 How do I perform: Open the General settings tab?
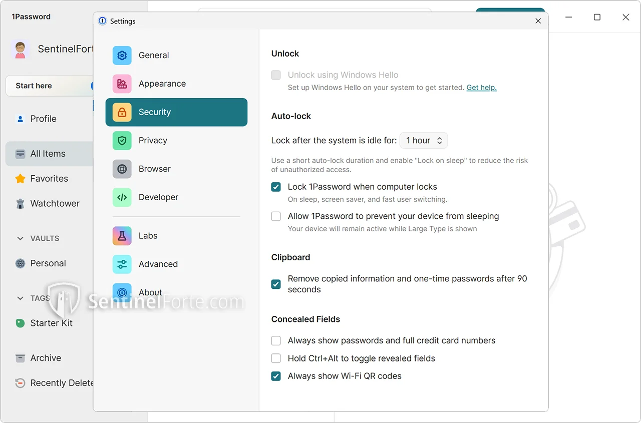176,56
